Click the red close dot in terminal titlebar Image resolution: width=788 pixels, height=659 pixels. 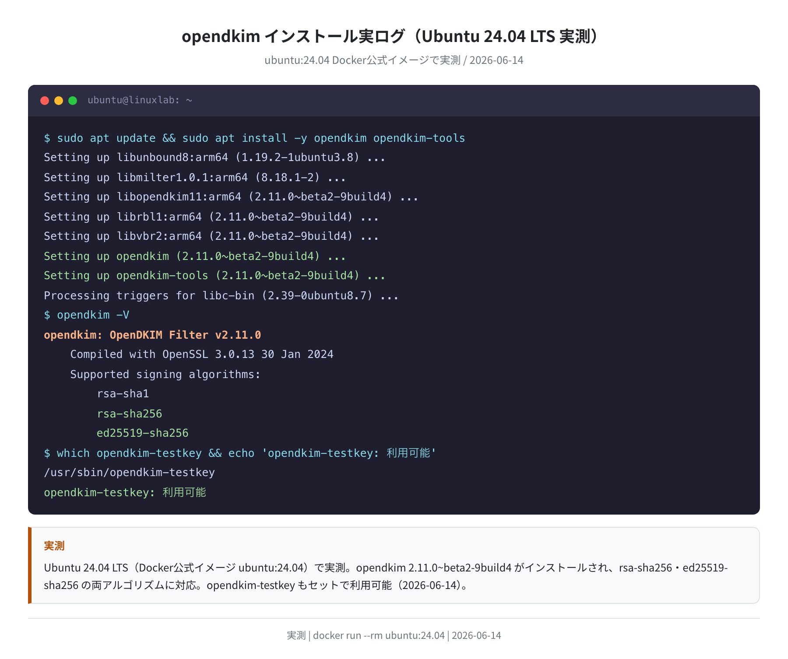tap(45, 101)
